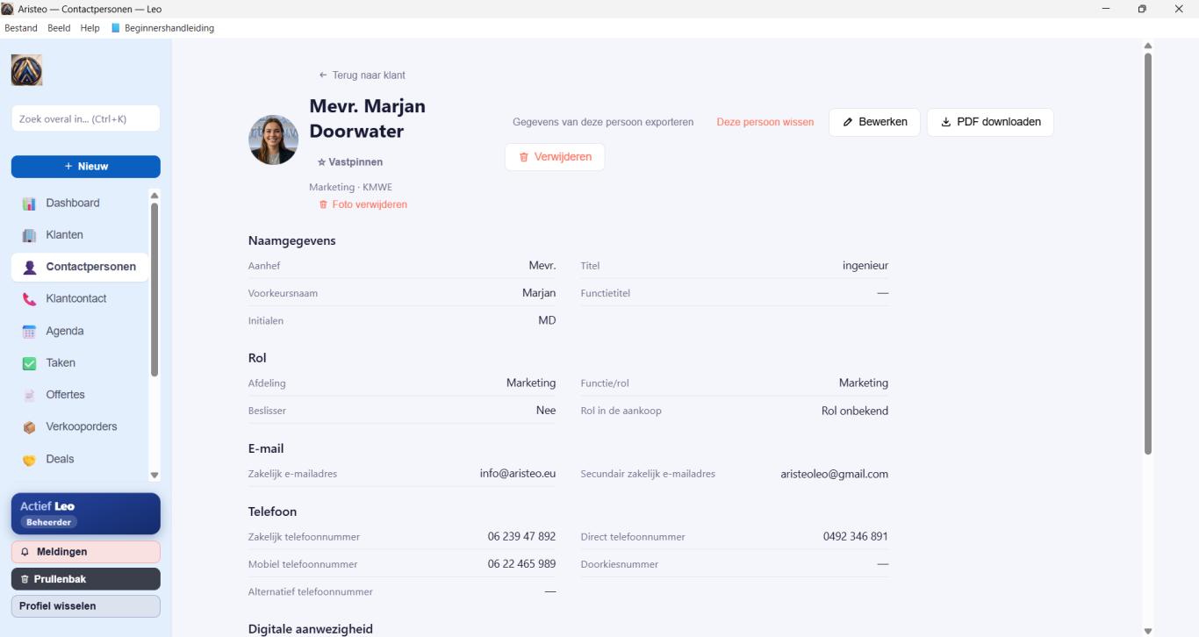Viewport: 1199px width, 637px height.
Task: Export this person's data
Action: 603,122
